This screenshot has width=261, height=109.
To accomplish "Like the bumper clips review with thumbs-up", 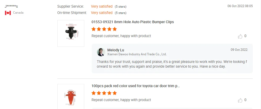I will tap(240, 36).
